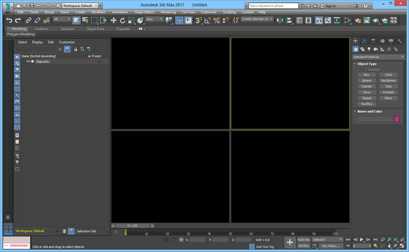Screen dimensions: 409x252
Task: Collapse the Object Type rollout
Action: point(367,64)
